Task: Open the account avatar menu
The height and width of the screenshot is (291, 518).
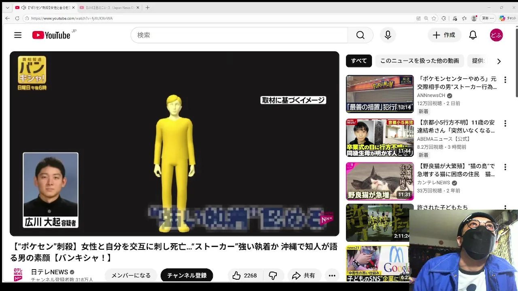Action: [496, 35]
